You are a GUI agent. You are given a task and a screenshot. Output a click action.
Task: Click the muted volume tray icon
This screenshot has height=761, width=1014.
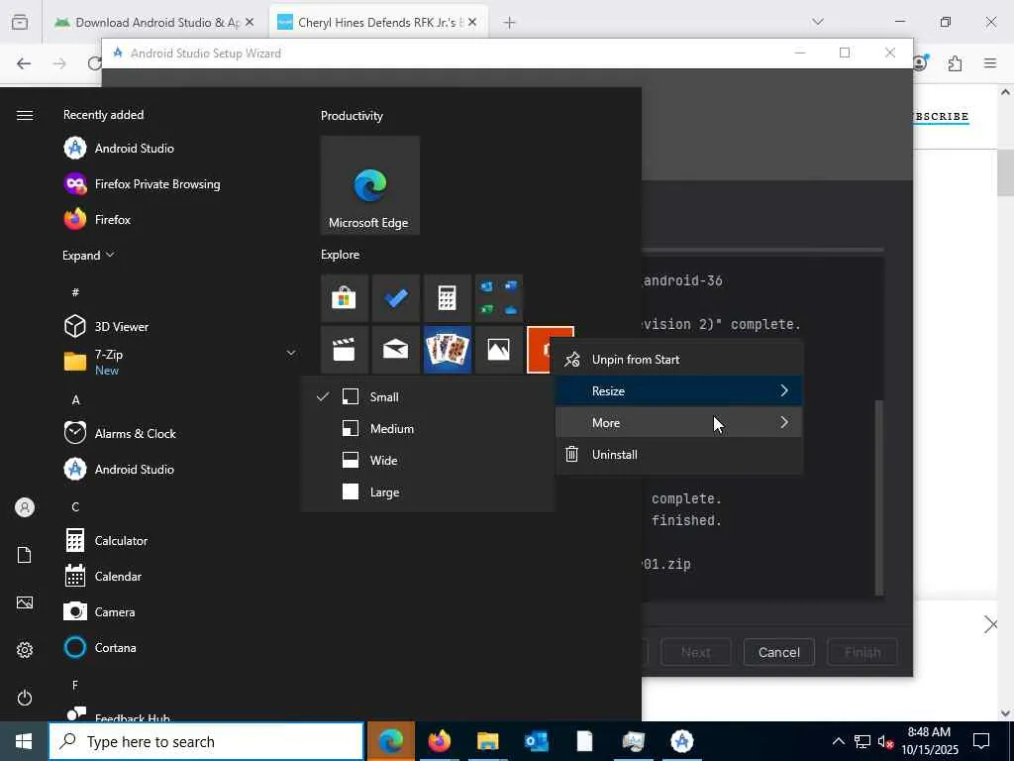click(x=885, y=741)
